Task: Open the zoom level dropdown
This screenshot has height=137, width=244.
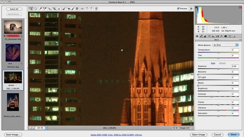Action: (x=46, y=128)
